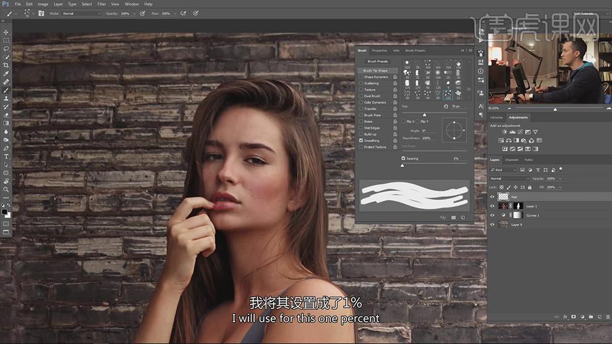The width and height of the screenshot is (612, 344).
Task: Select the Crop tool in toolbar
Action: click(6, 65)
